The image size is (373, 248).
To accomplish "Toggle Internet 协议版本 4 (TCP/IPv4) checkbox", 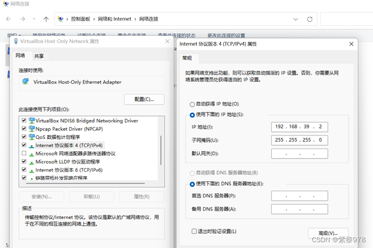I will point(24,145).
